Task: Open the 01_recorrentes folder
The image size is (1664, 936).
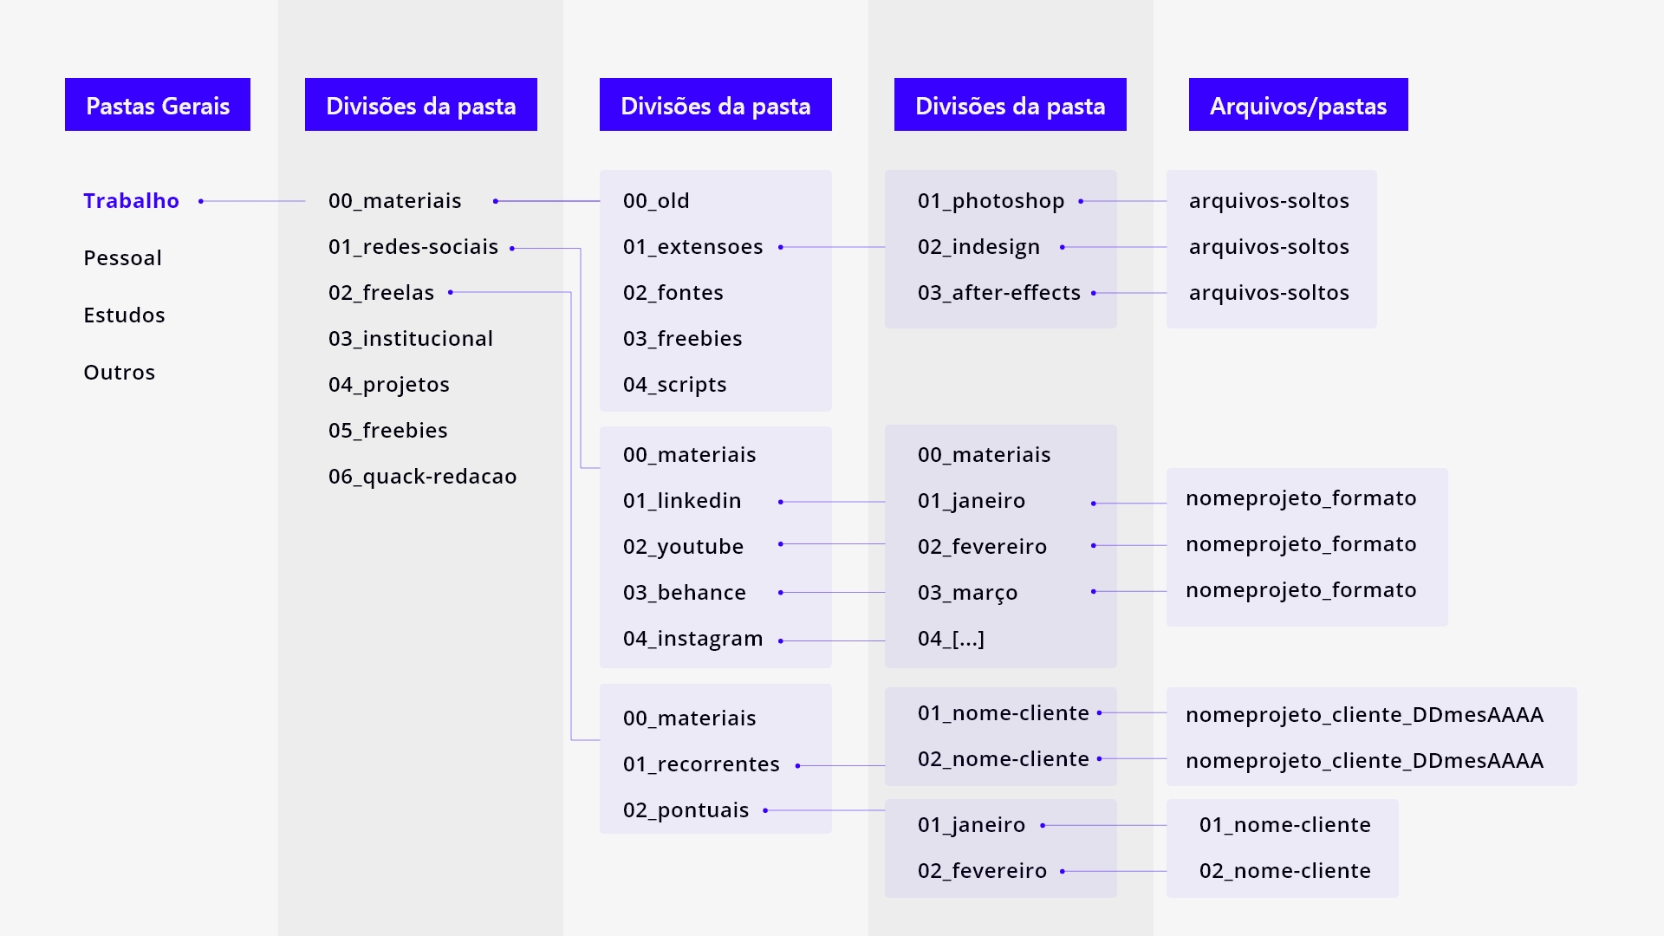Action: click(x=701, y=764)
